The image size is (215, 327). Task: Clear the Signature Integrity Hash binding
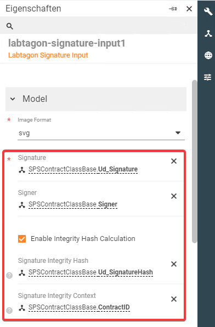pos(174,264)
